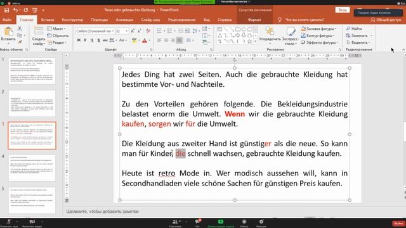
Task: Select the oval shape in shapes gallery
Action: pyautogui.click(x=244, y=29)
